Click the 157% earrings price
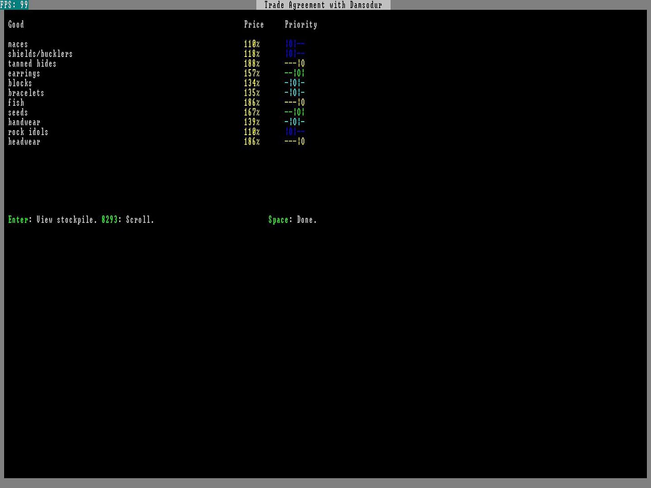Viewport: 651px width, 488px height. [252, 73]
